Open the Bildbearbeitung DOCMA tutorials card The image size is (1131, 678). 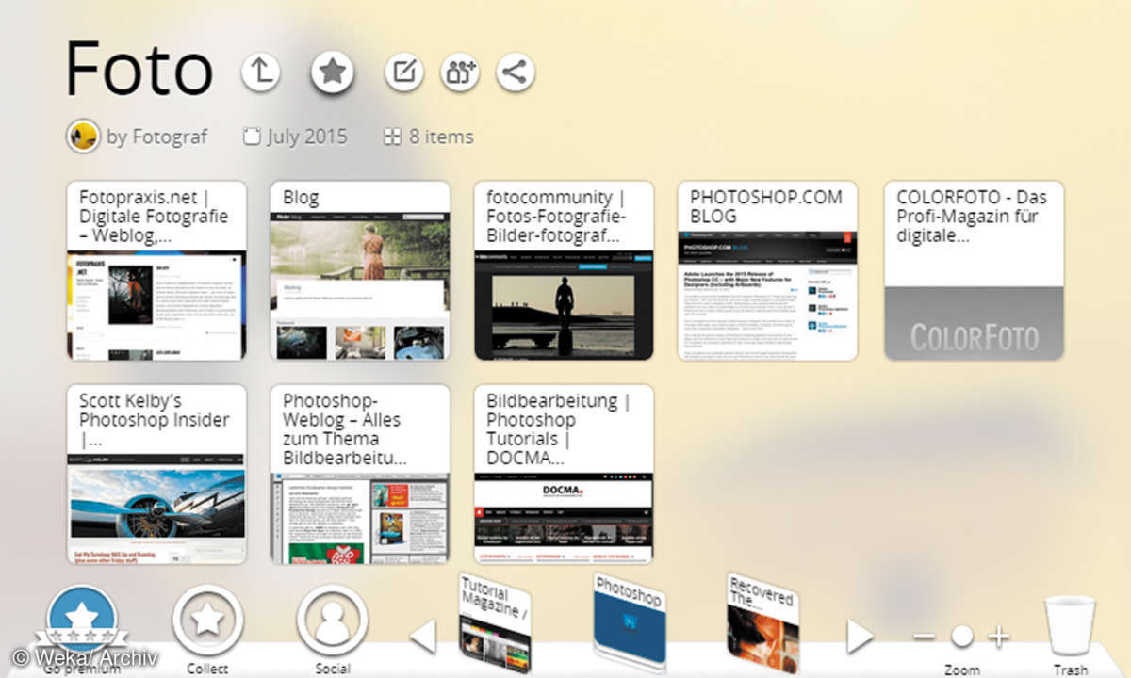click(564, 474)
